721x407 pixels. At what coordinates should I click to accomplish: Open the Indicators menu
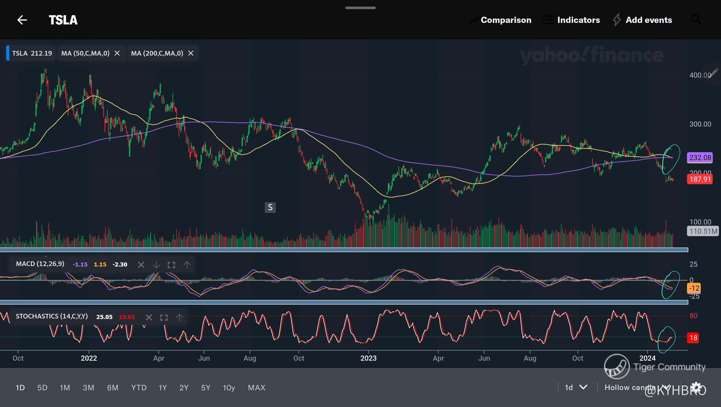(572, 20)
